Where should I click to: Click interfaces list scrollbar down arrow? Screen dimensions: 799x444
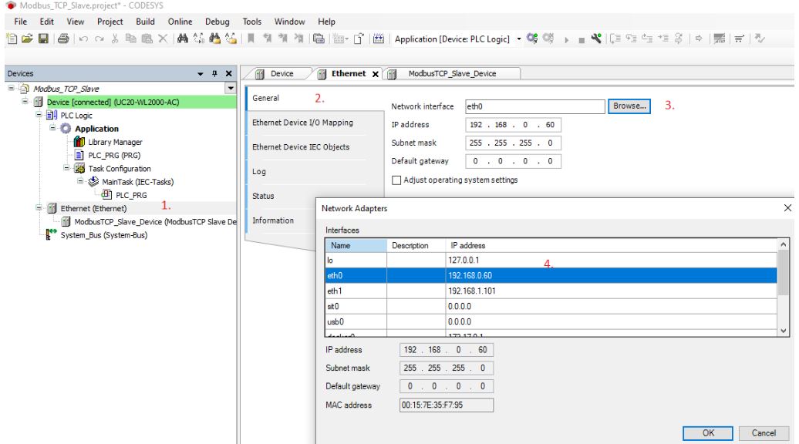[x=784, y=331]
